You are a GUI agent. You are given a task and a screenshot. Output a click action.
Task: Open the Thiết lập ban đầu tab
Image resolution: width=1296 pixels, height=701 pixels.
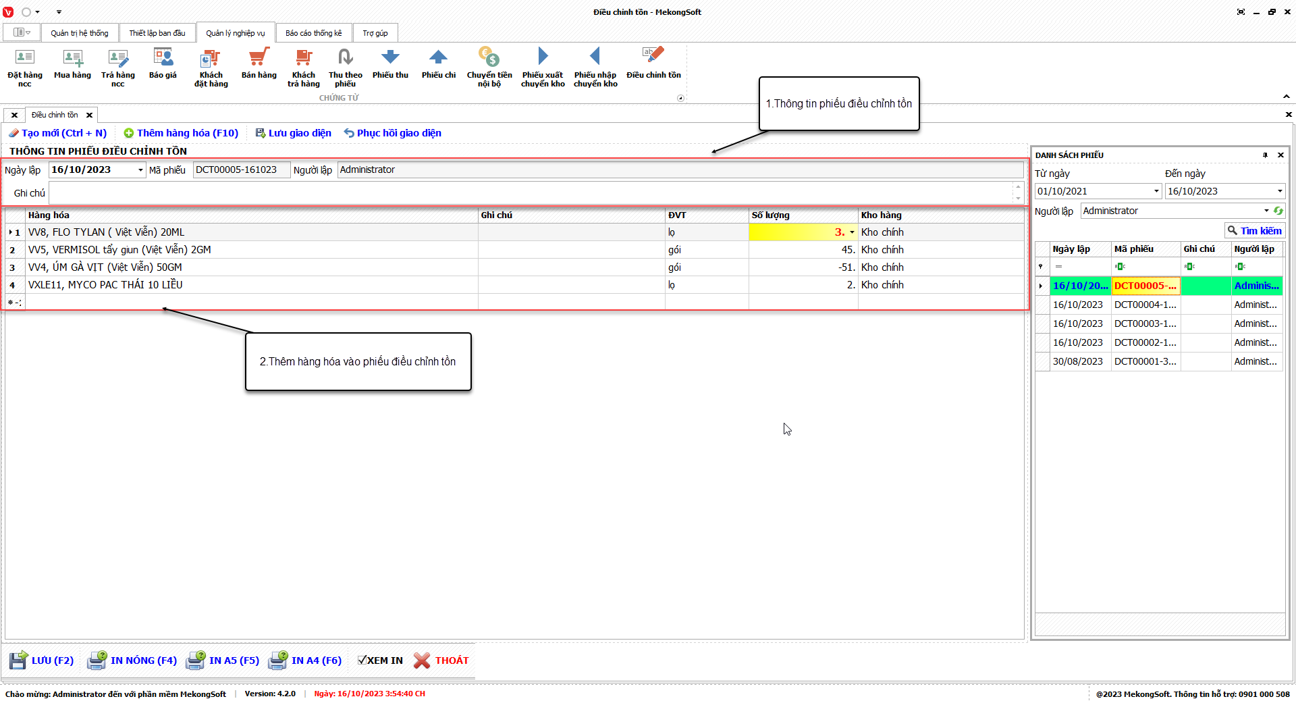point(157,33)
